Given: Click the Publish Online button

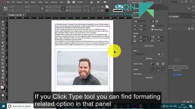Looking at the screenshot, I should pos(135,2).
